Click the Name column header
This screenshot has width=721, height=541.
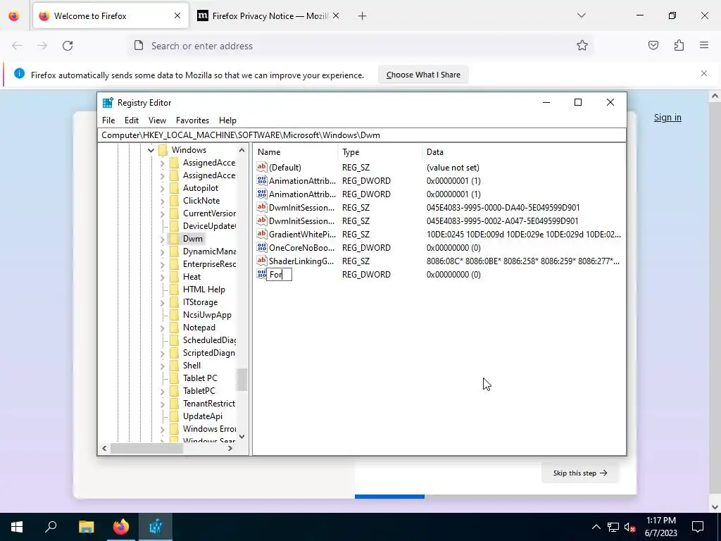295,152
